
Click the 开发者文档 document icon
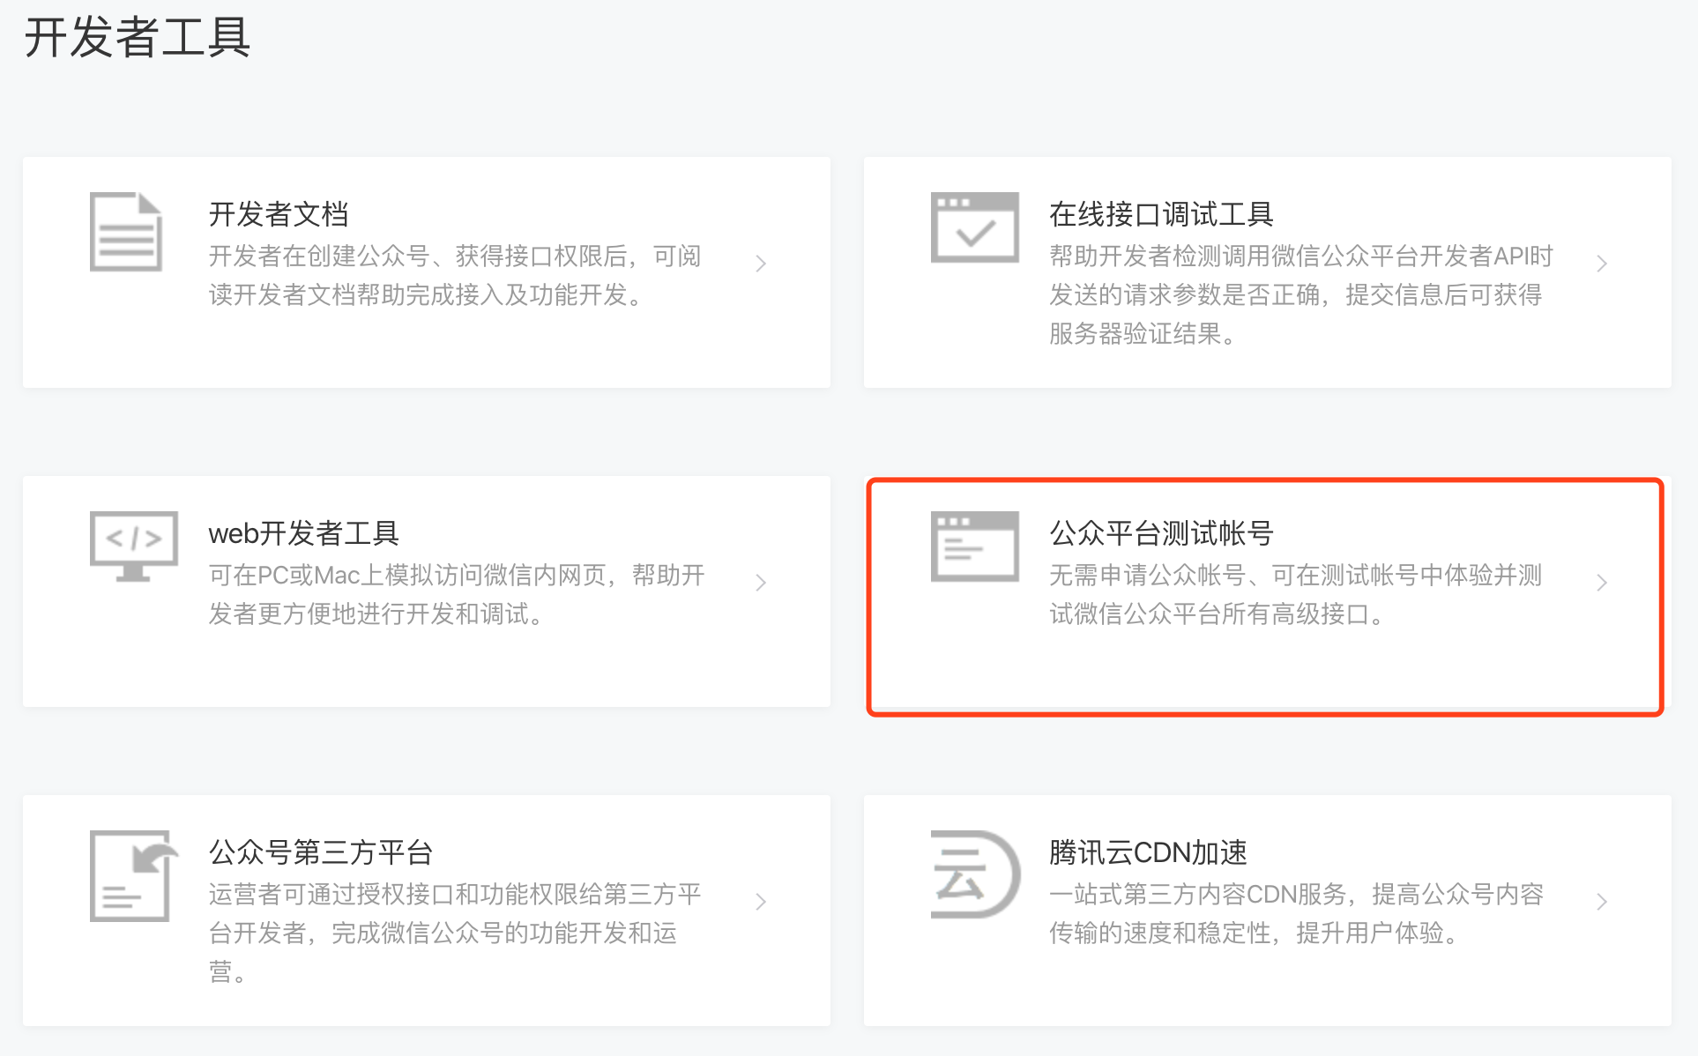[x=126, y=232]
